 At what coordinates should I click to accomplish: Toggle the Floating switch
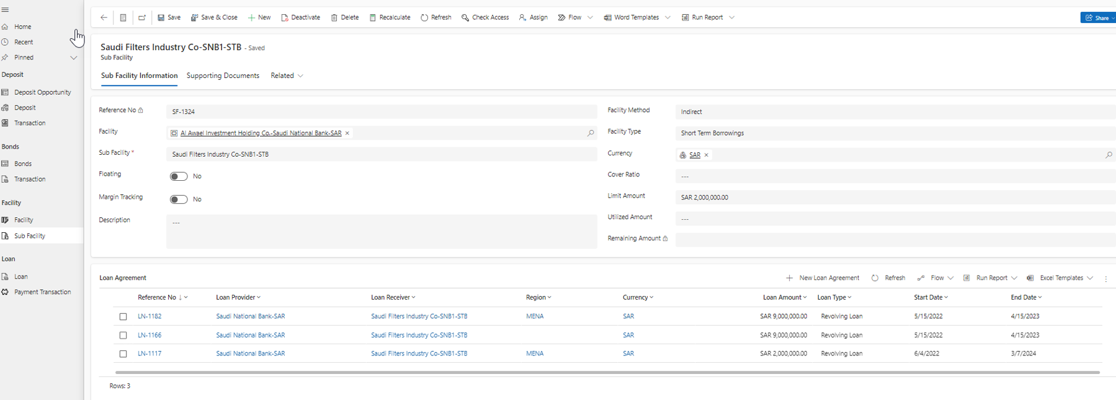coord(179,176)
